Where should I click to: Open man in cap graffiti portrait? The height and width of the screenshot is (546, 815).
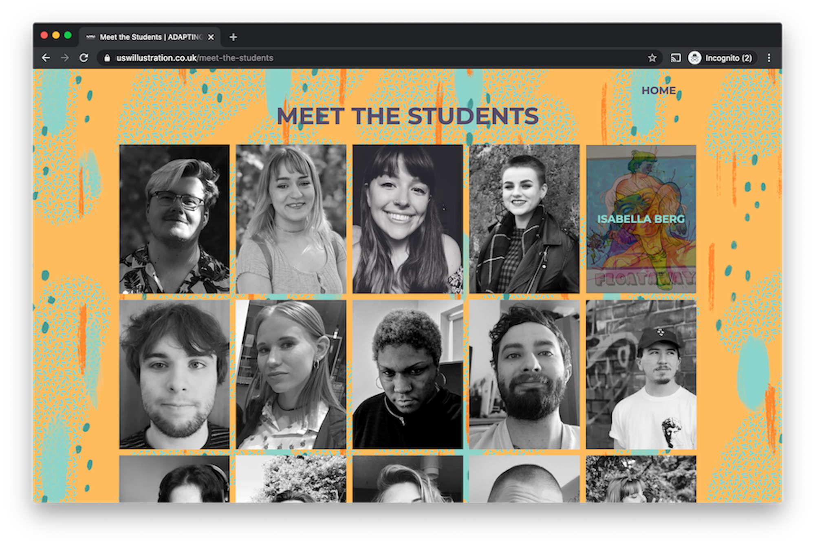(x=641, y=374)
